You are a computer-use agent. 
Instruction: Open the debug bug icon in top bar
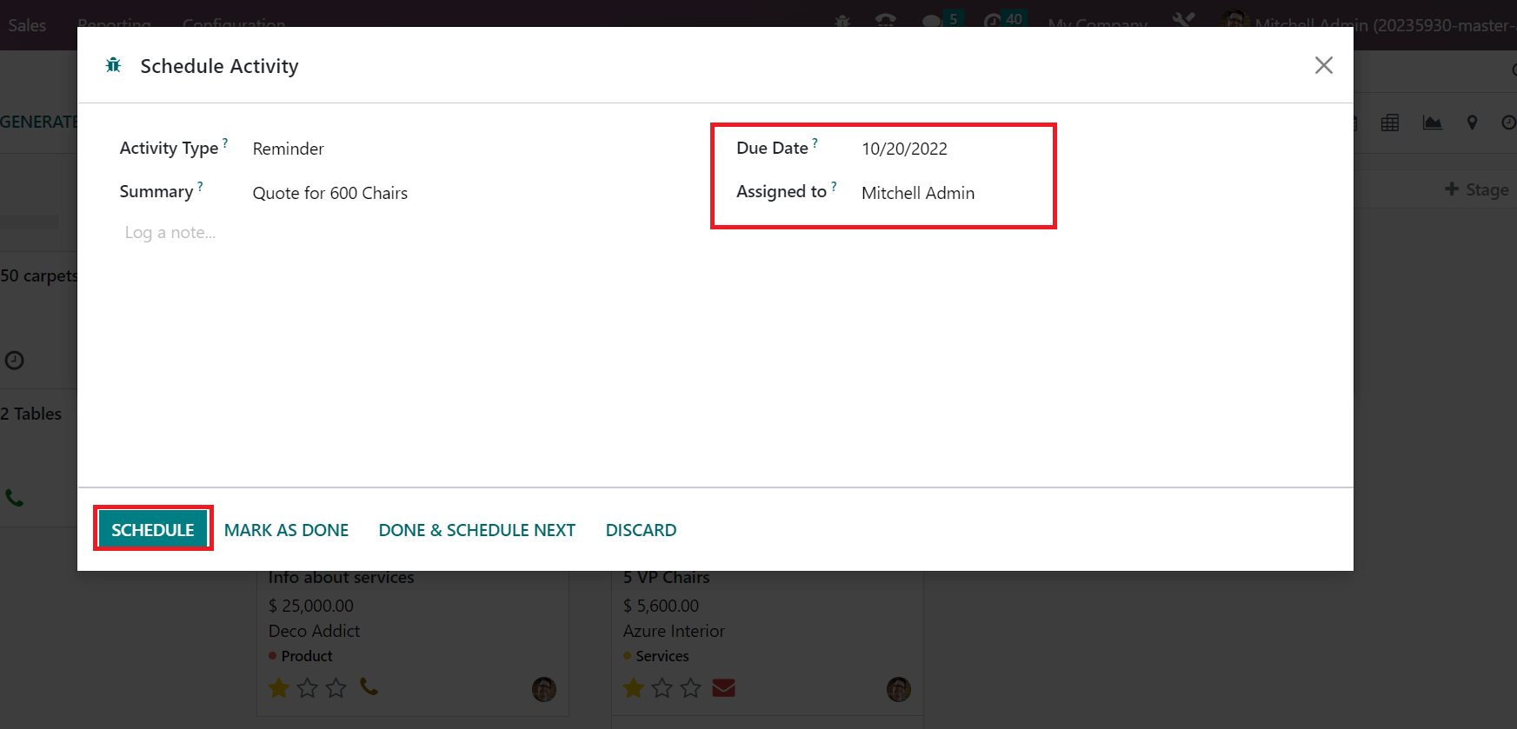(x=842, y=21)
